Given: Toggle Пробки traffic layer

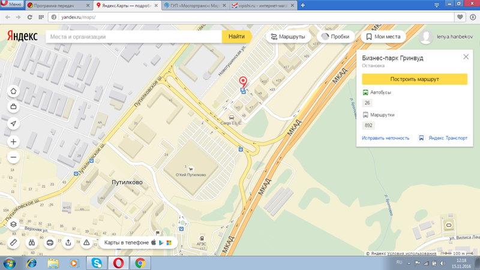Looking at the screenshot, I should click(335, 37).
